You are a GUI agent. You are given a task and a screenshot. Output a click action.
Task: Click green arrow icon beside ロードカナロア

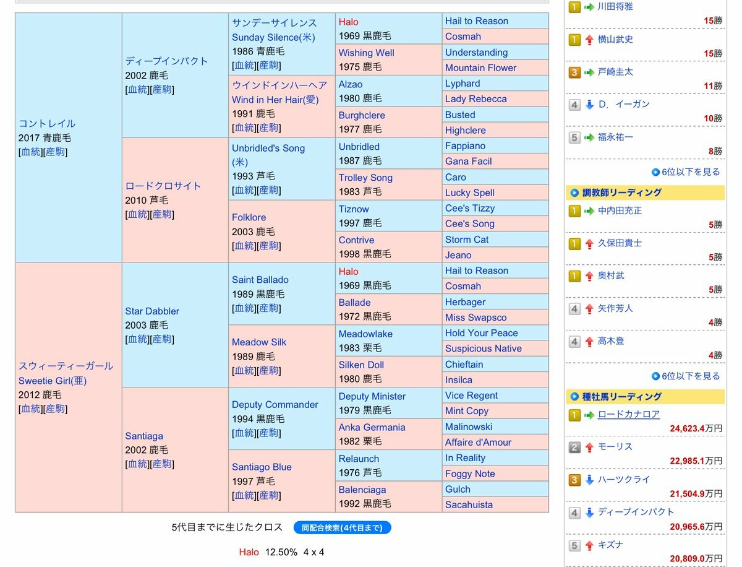(x=589, y=415)
